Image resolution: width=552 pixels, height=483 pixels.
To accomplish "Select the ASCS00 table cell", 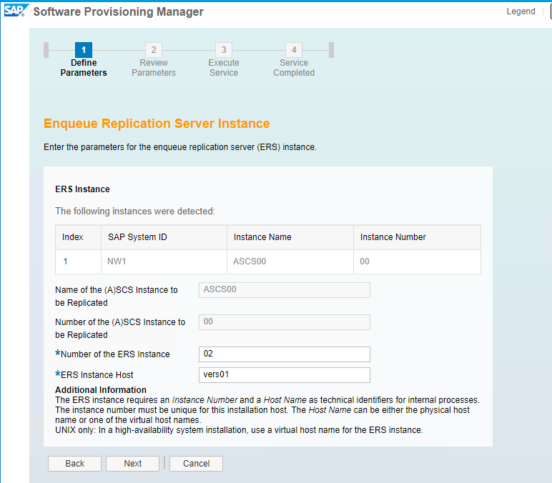I will (x=290, y=262).
